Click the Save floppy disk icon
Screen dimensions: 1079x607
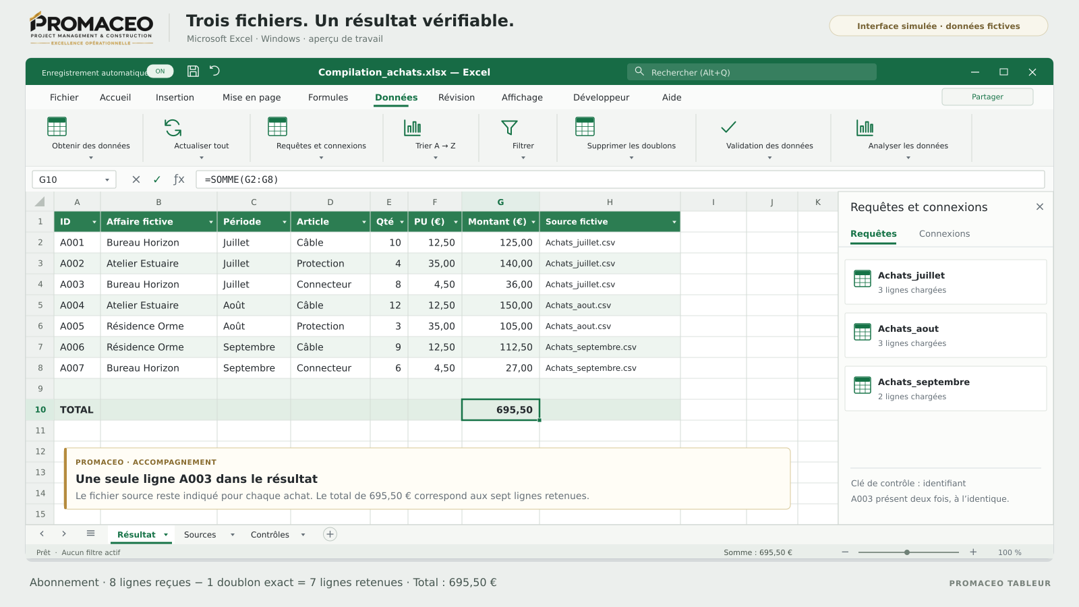(x=193, y=71)
